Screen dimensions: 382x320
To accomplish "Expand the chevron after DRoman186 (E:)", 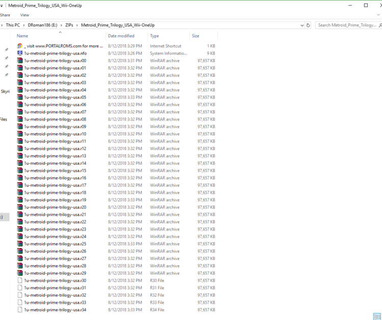I will click(x=62, y=25).
